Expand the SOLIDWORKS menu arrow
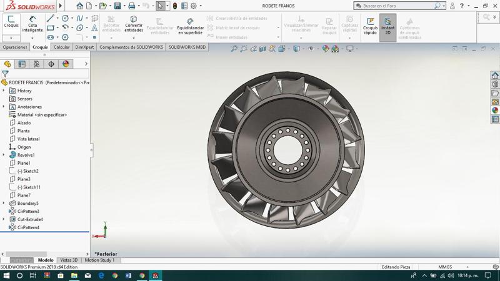 coord(61,6)
